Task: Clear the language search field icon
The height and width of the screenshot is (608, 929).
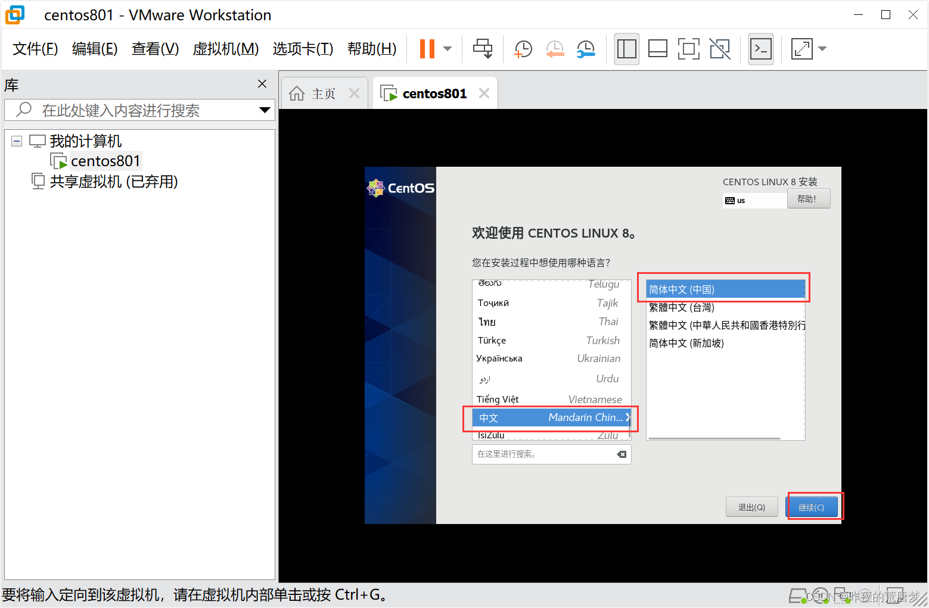Action: point(622,454)
